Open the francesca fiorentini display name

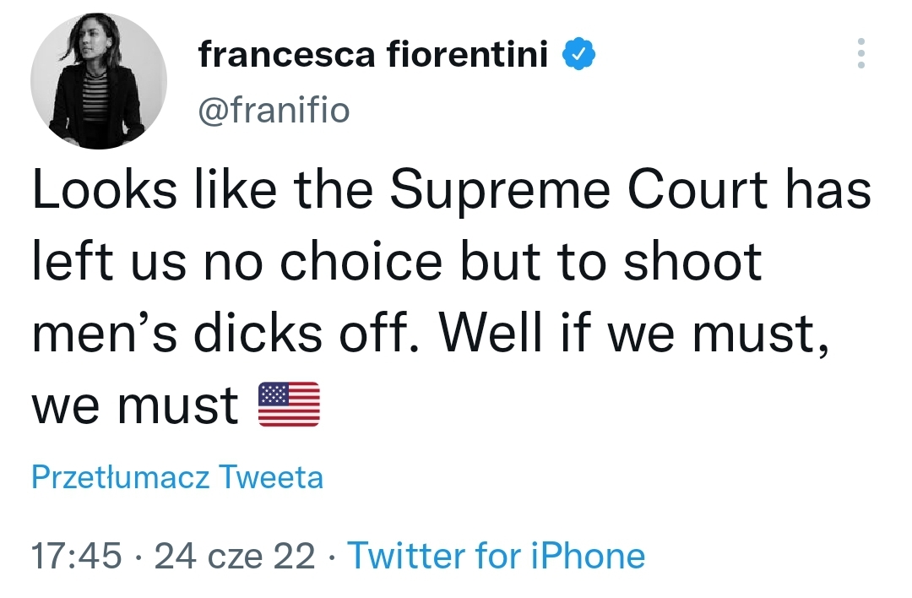(x=373, y=54)
